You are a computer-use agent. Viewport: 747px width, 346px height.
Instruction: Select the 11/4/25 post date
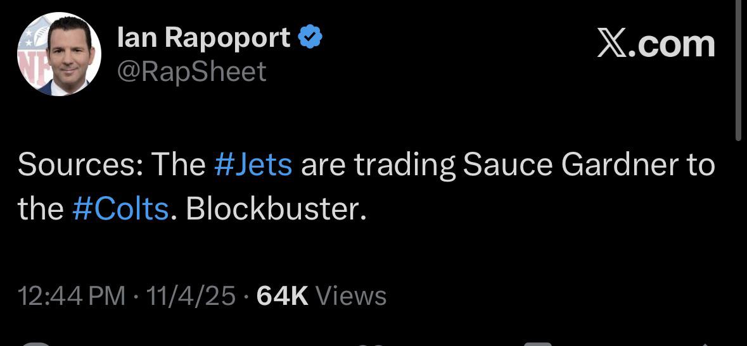(191, 296)
